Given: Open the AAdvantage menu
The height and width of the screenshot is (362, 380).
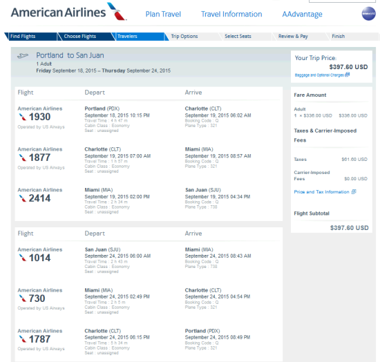Looking at the screenshot, I should pyautogui.click(x=302, y=14).
